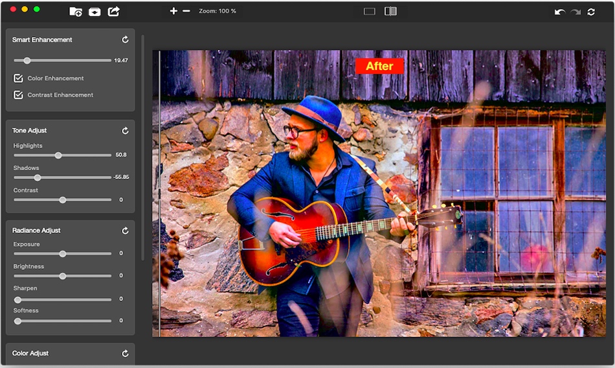Click the edited guitar player photo
This screenshot has height=368, width=615.
(379, 193)
